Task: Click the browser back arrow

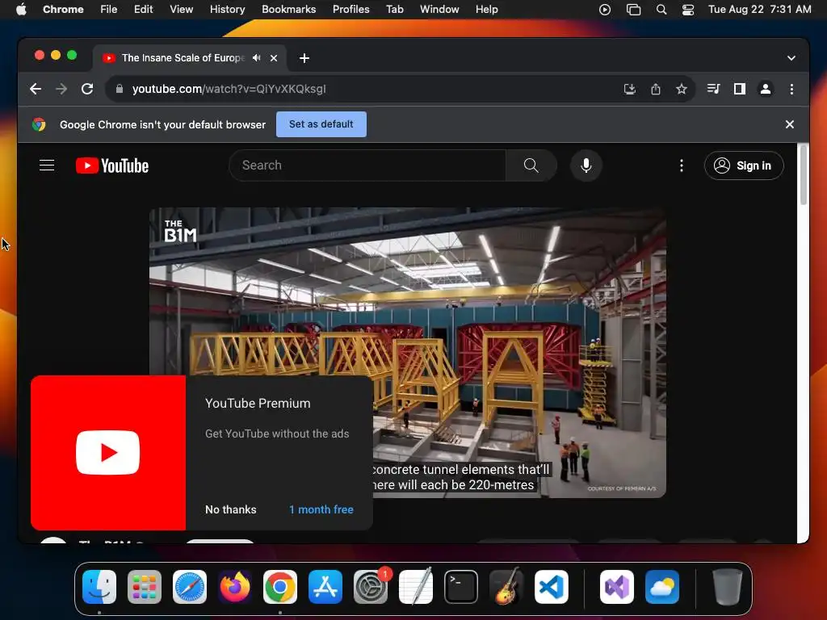Action: tap(36, 89)
